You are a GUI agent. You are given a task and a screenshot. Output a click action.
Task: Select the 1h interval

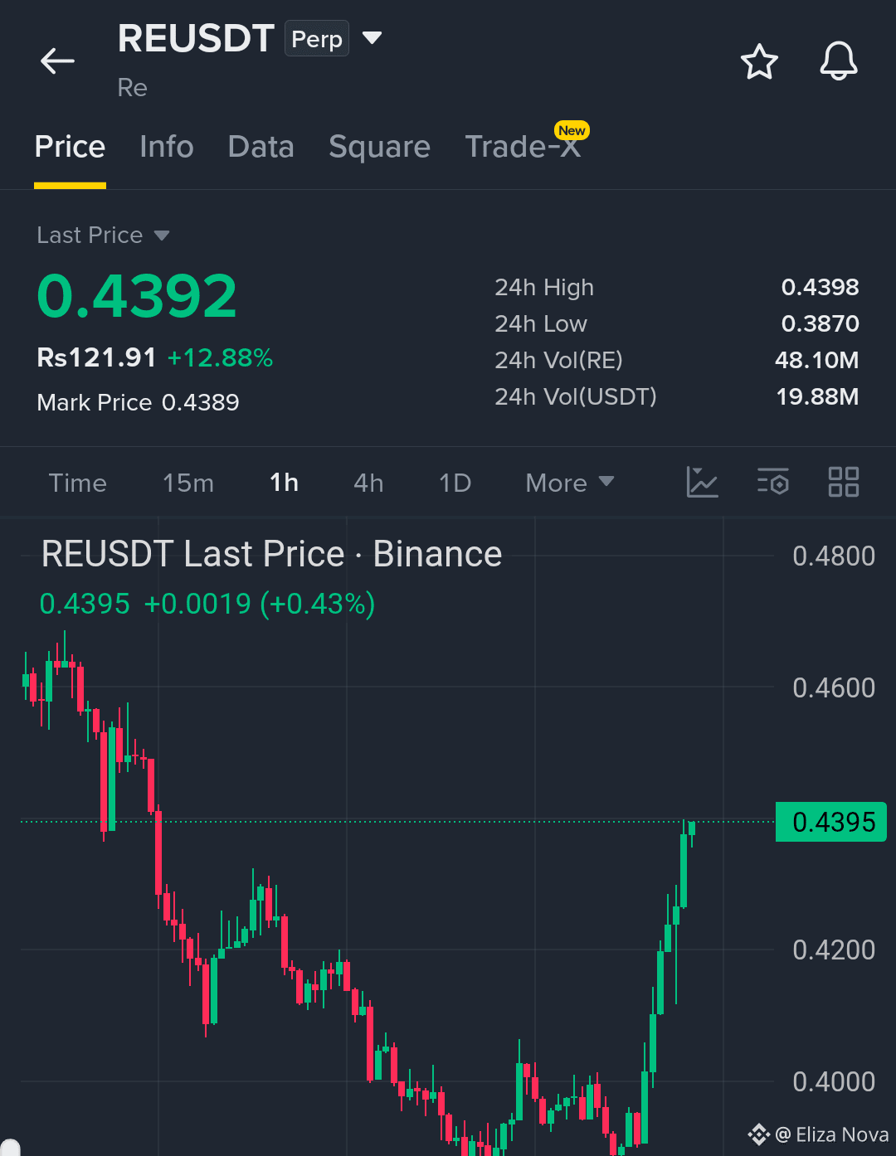284,483
